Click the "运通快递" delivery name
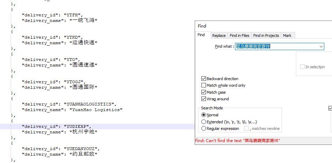Image resolution: width=332 pixels, height=163 pixels. coord(83,43)
